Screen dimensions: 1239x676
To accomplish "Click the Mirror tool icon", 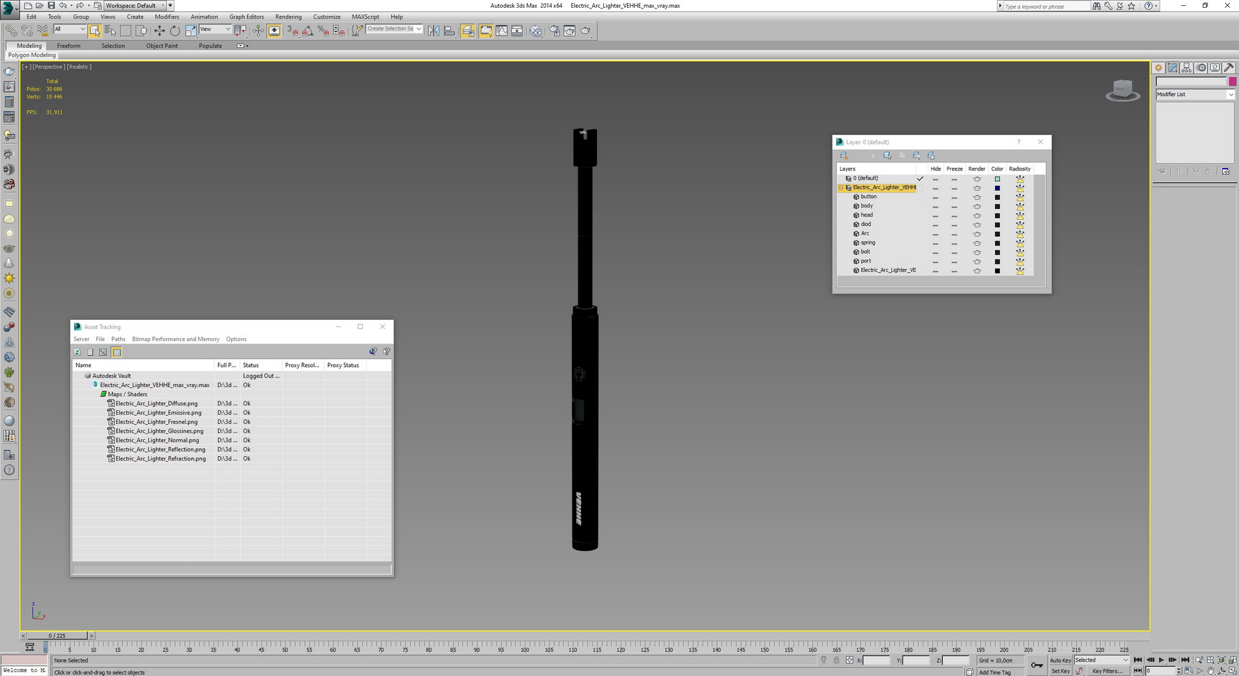I will [434, 30].
